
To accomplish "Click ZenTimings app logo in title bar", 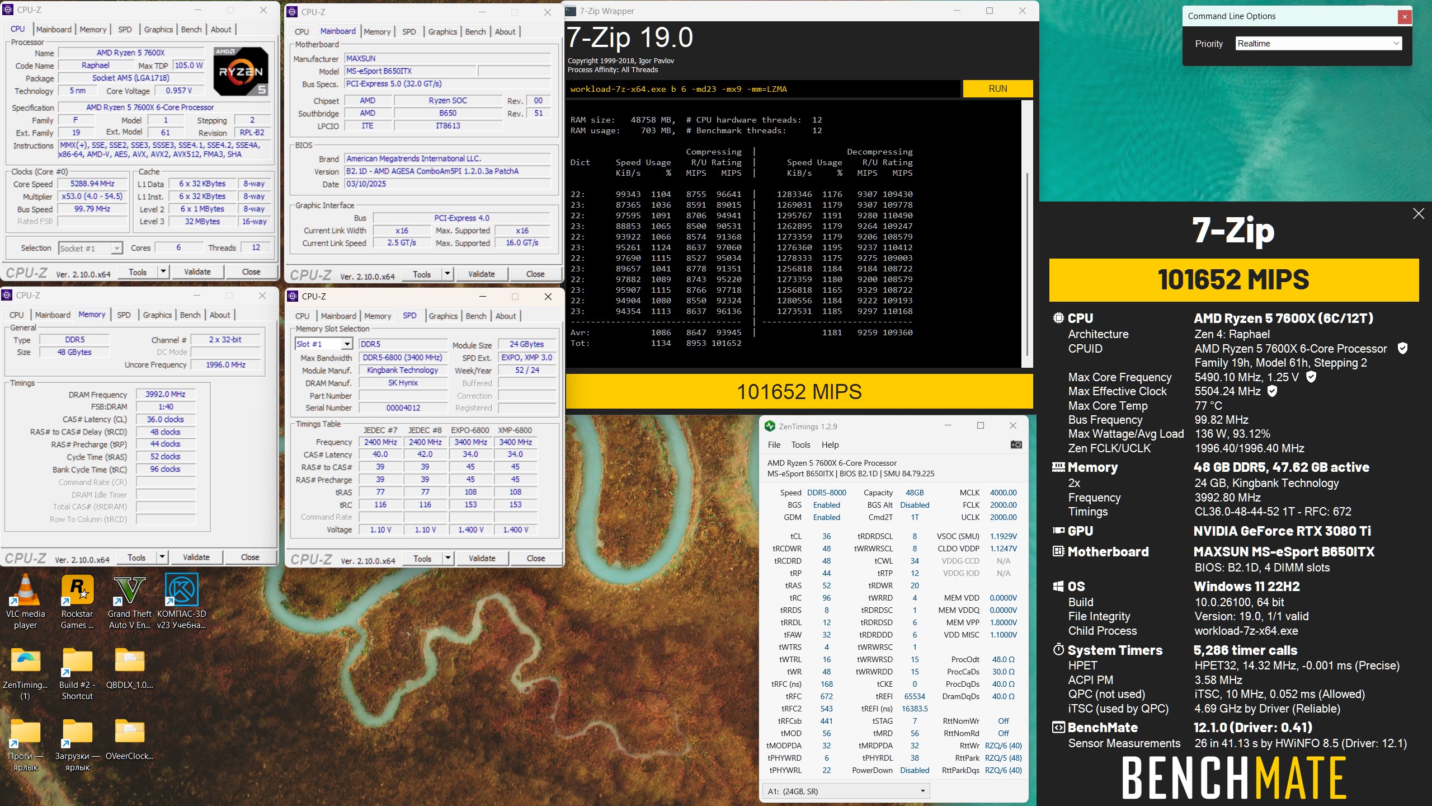I will 770,426.
